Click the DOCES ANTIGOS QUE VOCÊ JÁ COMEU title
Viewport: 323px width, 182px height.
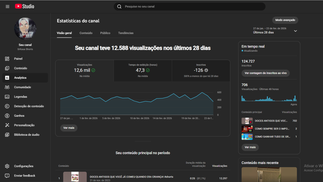131,177
